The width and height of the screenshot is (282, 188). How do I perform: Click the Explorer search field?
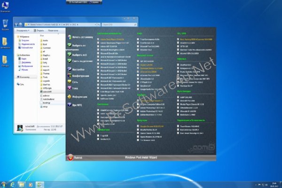pos(119,24)
